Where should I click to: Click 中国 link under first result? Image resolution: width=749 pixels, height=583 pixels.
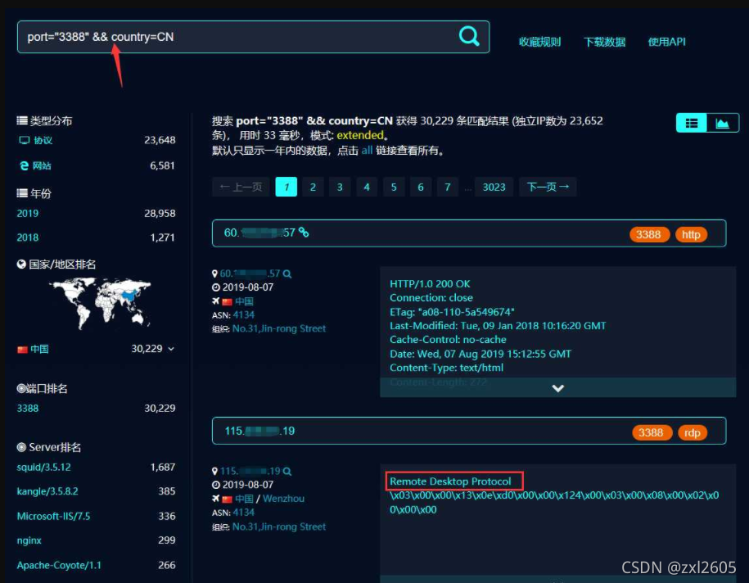tap(244, 301)
